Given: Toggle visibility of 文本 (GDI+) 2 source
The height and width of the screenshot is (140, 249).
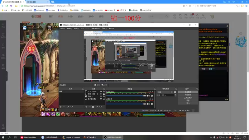Looking at the screenshot, I should [x=101, y=94].
